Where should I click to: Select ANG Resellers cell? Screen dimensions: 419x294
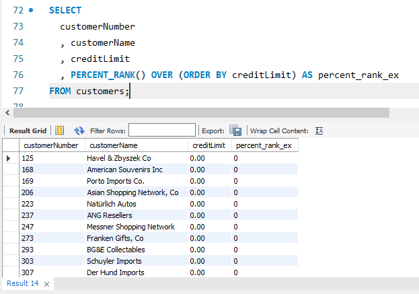tap(137, 215)
